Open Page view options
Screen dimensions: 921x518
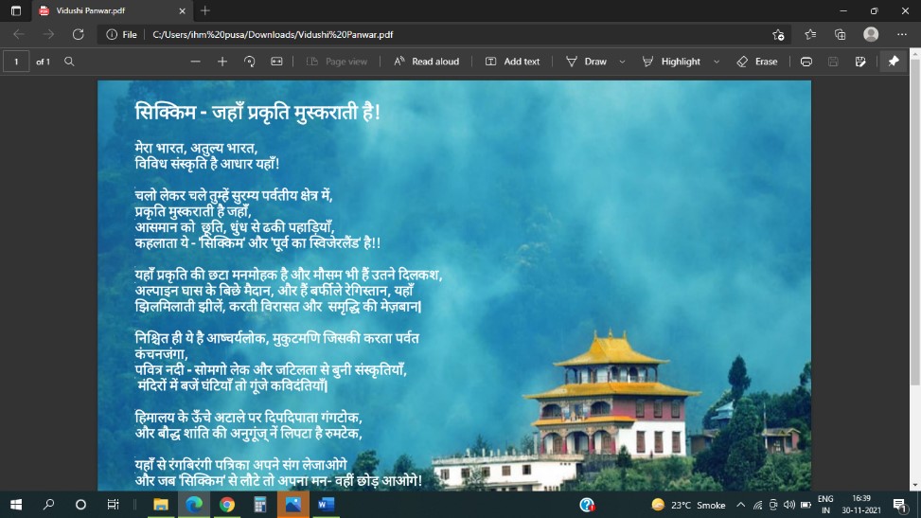(337, 62)
